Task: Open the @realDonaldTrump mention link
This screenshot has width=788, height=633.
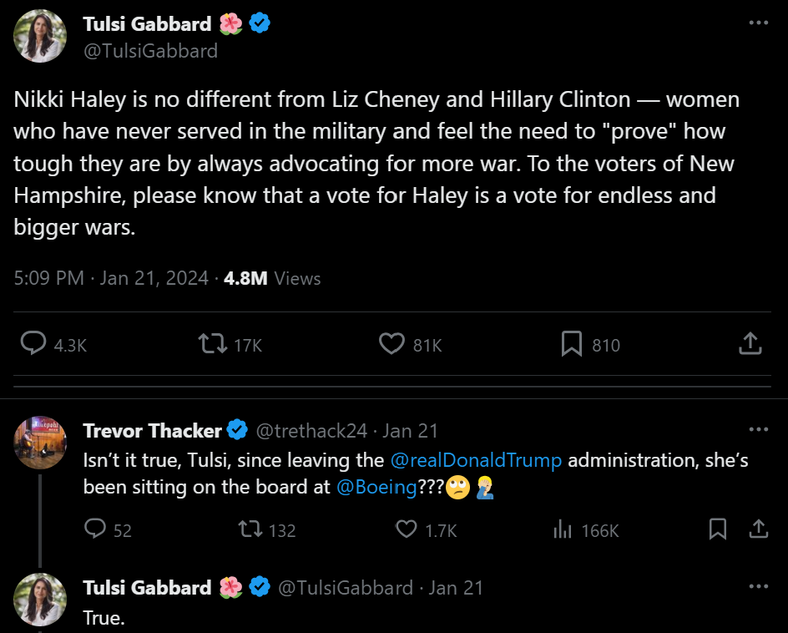Action: pos(476,460)
